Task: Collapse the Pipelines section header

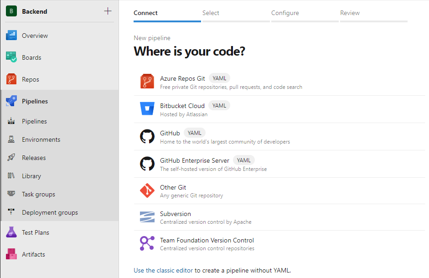Action: [35, 101]
